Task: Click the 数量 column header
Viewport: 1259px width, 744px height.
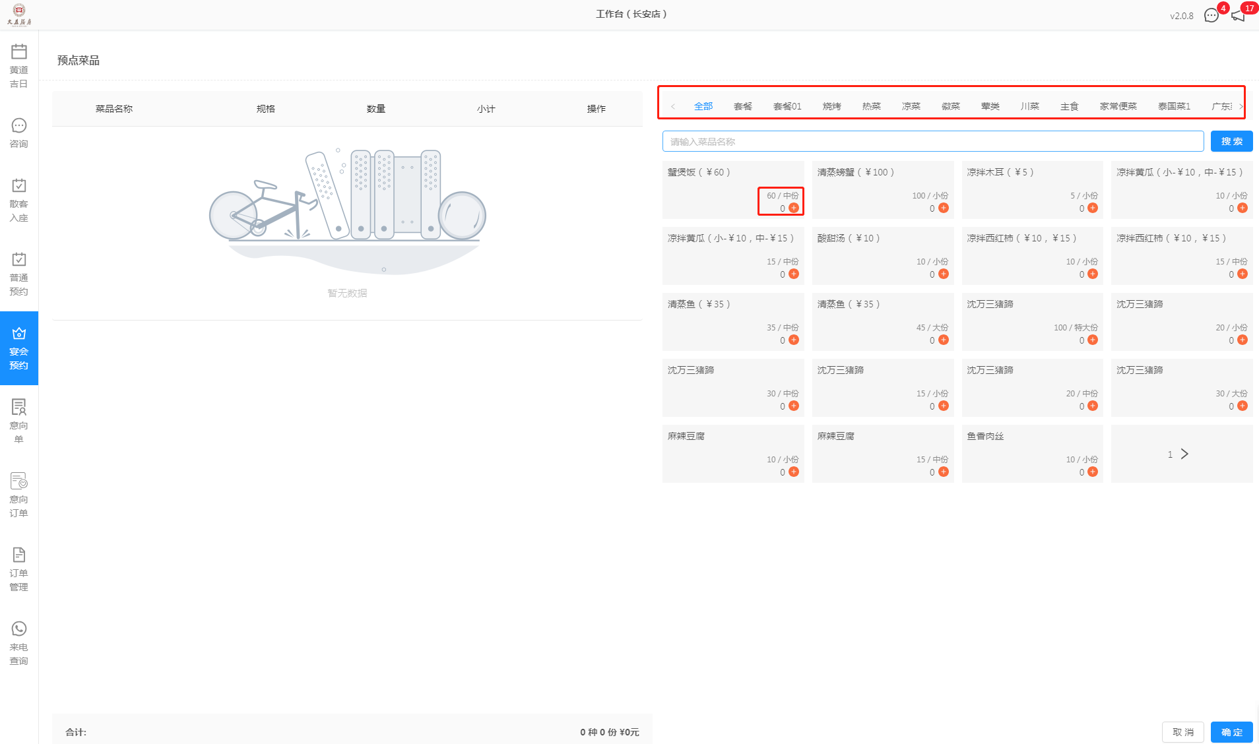Action: (376, 109)
